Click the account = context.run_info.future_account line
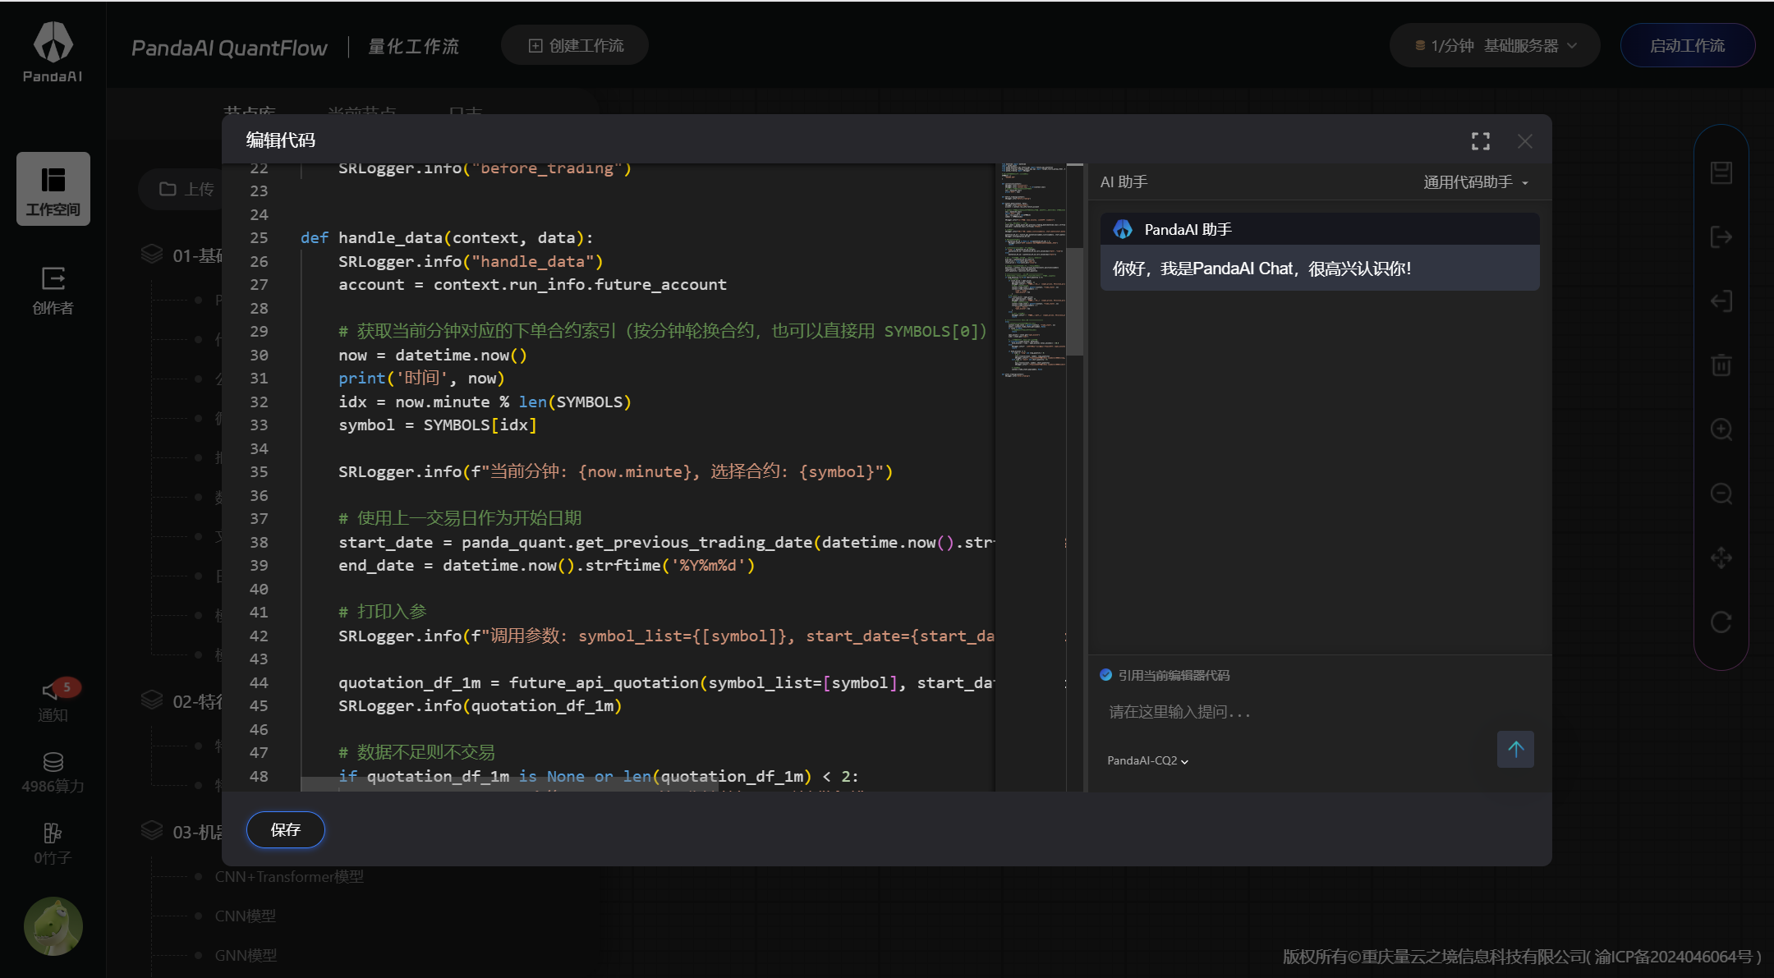Viewport: 1774px width, 978px height. [532, 285]
